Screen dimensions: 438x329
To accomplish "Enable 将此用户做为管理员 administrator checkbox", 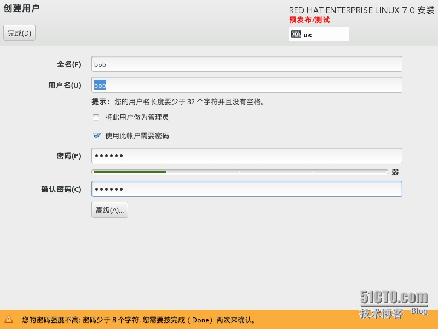I will coord(96,117).
